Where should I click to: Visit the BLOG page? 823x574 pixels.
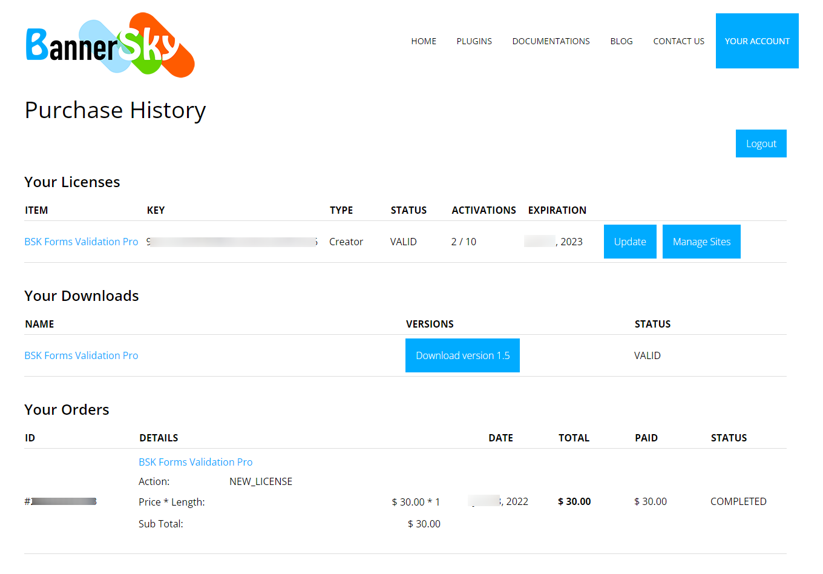pyautogui.click(x=621, y=41)
